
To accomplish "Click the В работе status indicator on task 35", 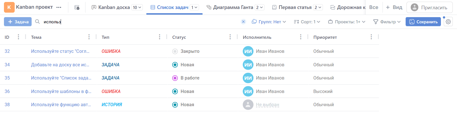I will [175, 78].
